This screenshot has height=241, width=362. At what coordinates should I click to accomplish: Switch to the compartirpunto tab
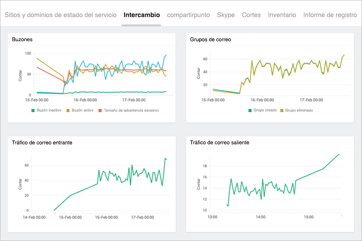tap(188, 15)
